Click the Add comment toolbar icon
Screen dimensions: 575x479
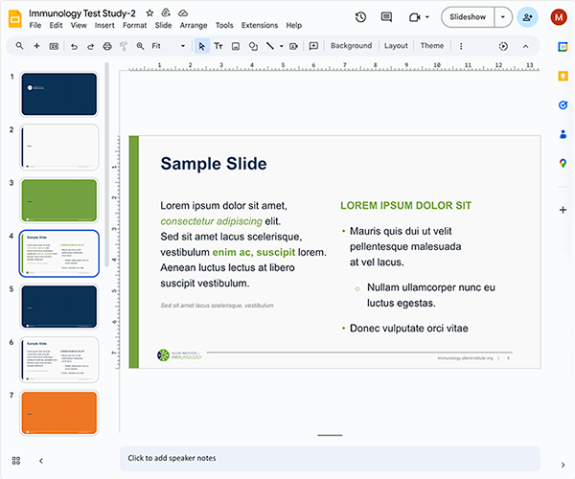point(313,46)
